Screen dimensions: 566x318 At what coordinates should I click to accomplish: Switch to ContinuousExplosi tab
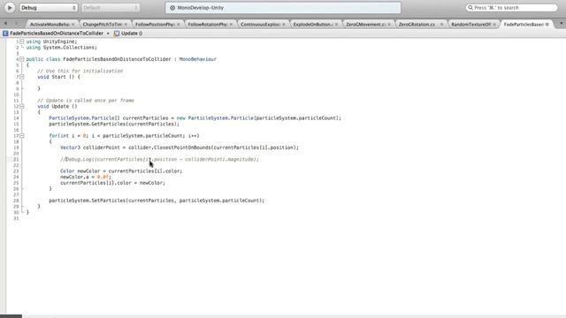point(260,24)
